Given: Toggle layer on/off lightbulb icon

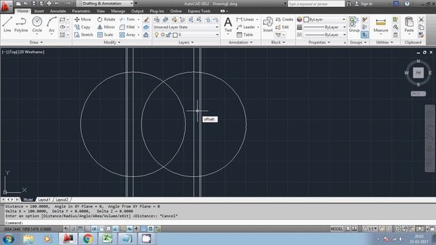Looking at the screenshot, I should 157,35.
